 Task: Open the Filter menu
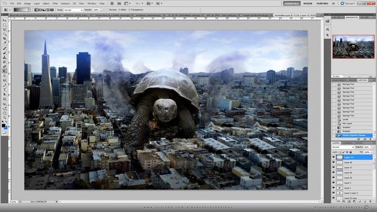pyautogui.click(x=55, y=4)
